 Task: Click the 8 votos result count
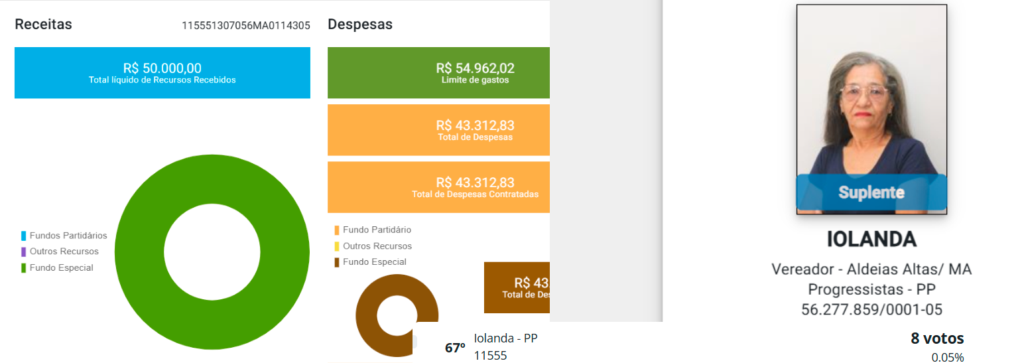(x=937, y=338)
